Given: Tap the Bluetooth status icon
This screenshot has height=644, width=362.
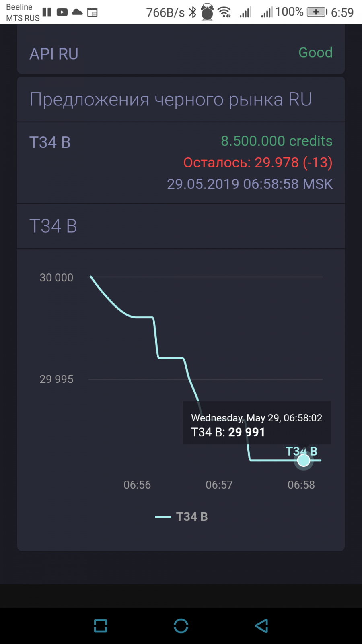Looking at the screenshot, I should pyautogui.click(x=193, y=12).
